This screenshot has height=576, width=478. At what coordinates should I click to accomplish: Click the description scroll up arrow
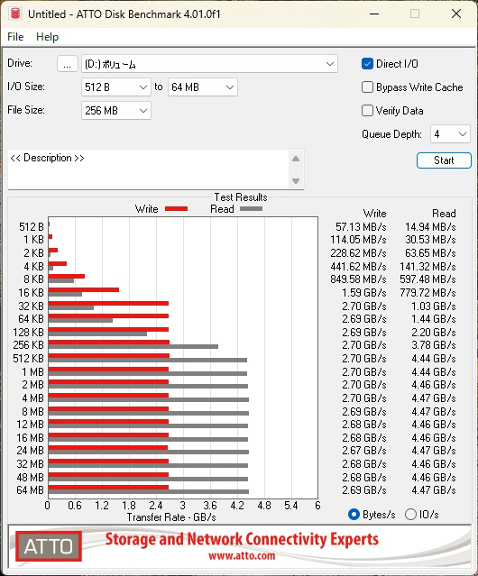[x=296, y=159]
